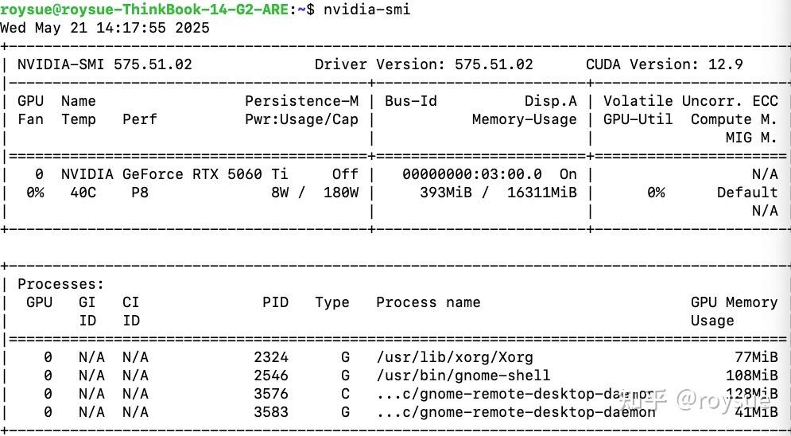Click the timestamp Wed May 21 14:17:55 2025
This screenshot has height=436, width=791.
pos(105,28)
